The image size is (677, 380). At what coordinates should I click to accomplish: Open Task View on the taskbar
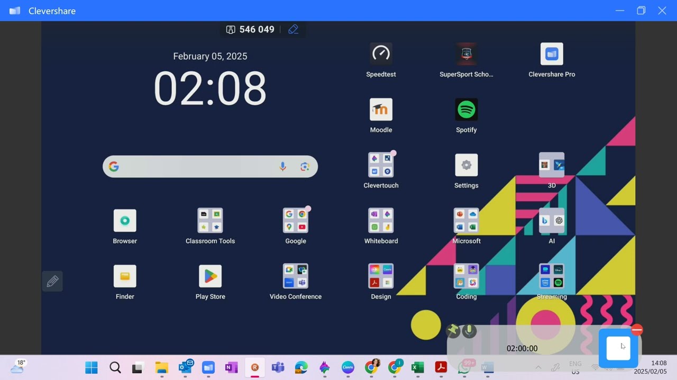pyautogui.click(x=138, y=367)
